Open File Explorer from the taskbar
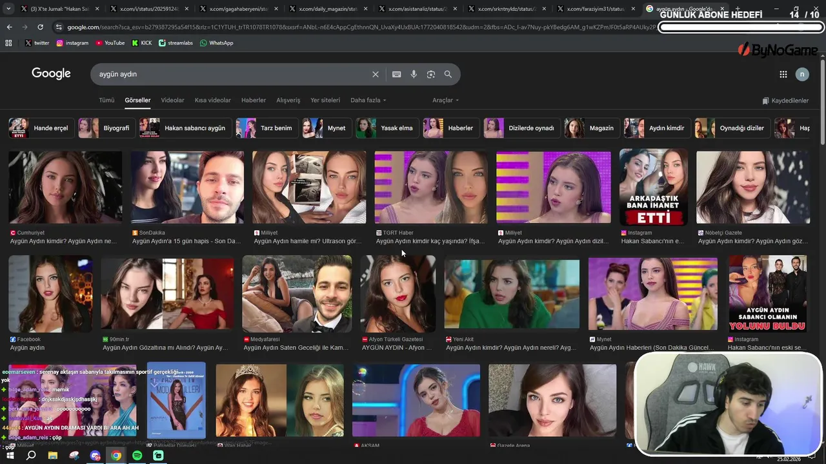This screenshot has height=464, width=826. click(x=53, y=456)
